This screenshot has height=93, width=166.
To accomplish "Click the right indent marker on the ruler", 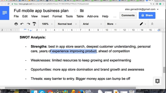I will (x=158, y=30).
